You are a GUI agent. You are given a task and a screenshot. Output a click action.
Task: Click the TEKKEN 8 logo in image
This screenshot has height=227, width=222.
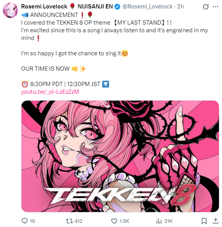[x=120, y=196]
